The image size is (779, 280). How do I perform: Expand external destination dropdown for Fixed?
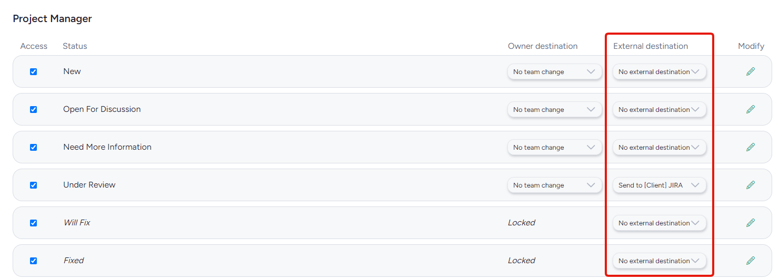660,261
